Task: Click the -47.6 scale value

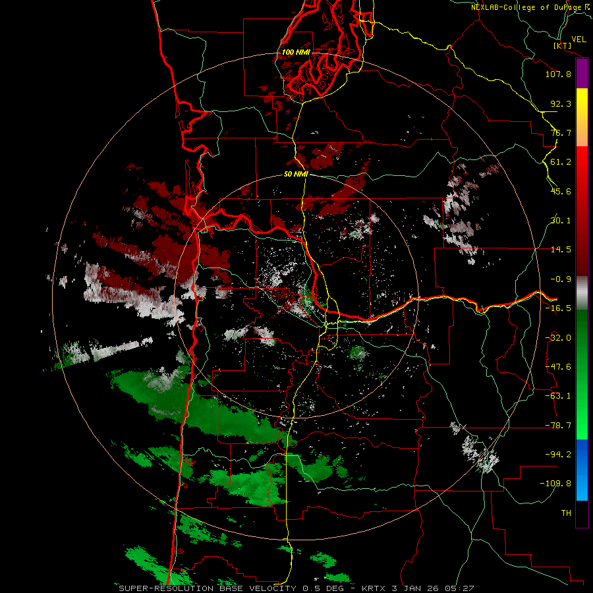Action: point(558,367)
